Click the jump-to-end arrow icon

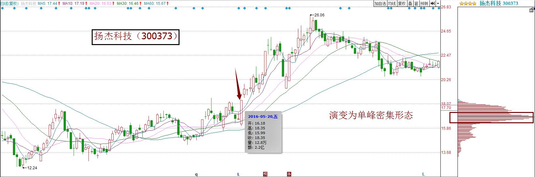433,4
